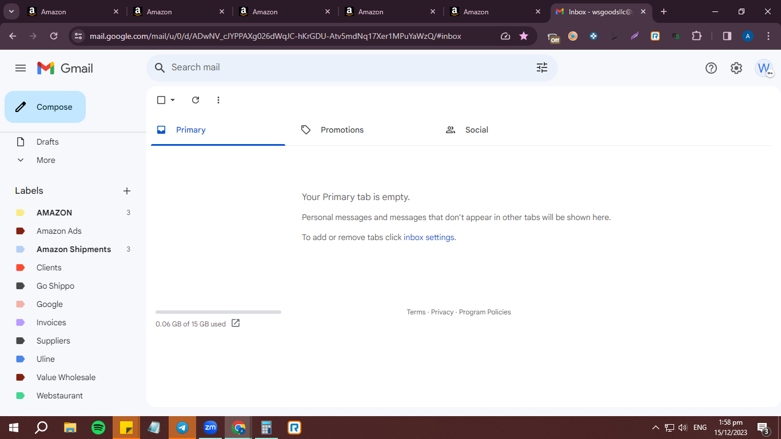This screenshot has height=439, width=781.
Task: Switch to the Inbox Gmail browser tab
Action: coord(601,11)
